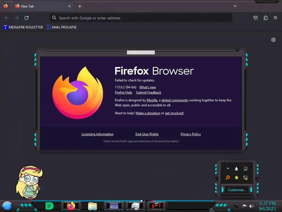The width and height of the screenshot is (282, 212).
Task: Focus the Search with Google address bar
Action: (x=141, y=18)
